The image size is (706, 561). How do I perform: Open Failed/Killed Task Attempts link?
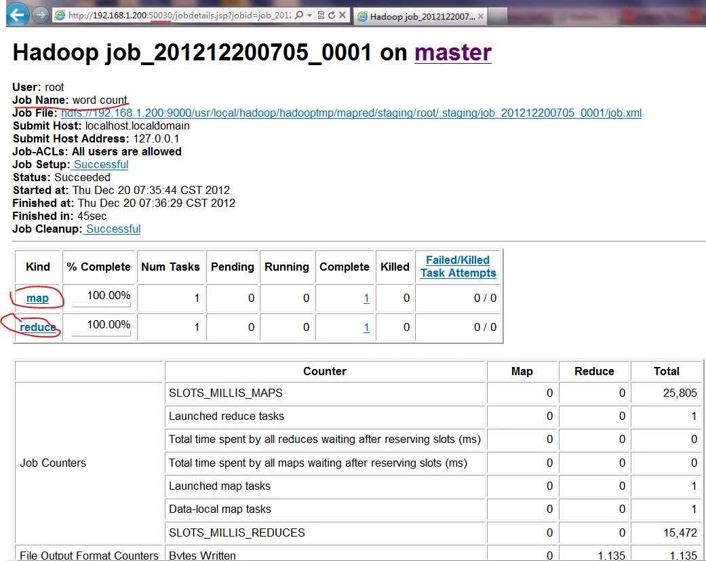(x=458, y=267)
